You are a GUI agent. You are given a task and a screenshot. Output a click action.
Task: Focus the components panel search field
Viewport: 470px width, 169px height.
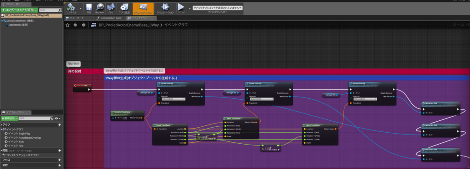tap(50, 10)
